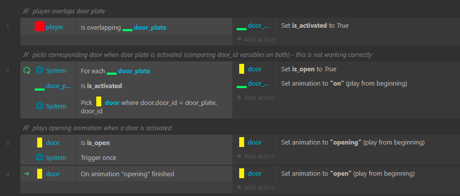This screenshot has height=196, width=460.
Task: Select the Trigger once condition
Action: click(98, 158)
